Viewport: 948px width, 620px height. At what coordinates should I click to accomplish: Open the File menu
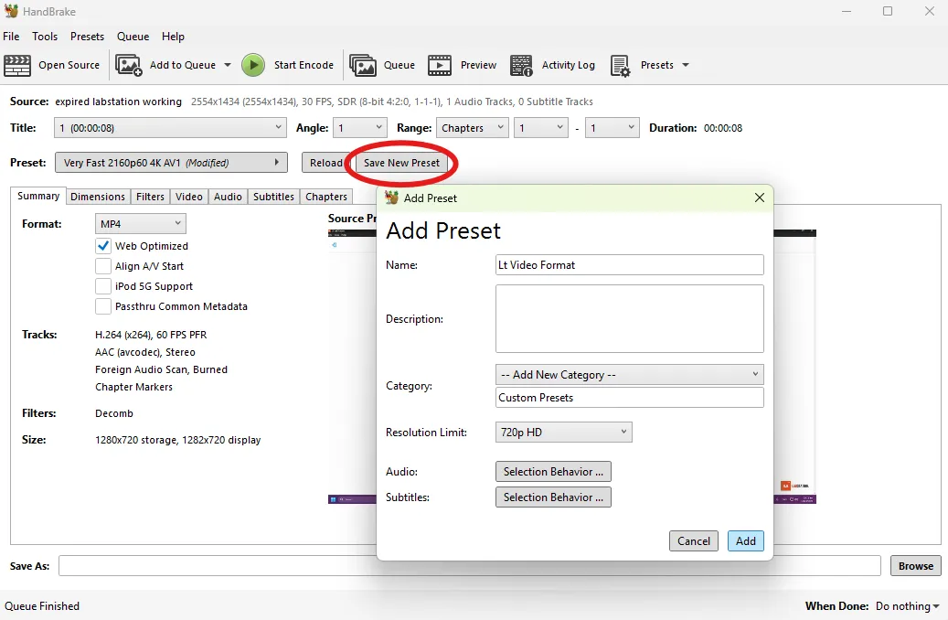click(x=11, y=37)
